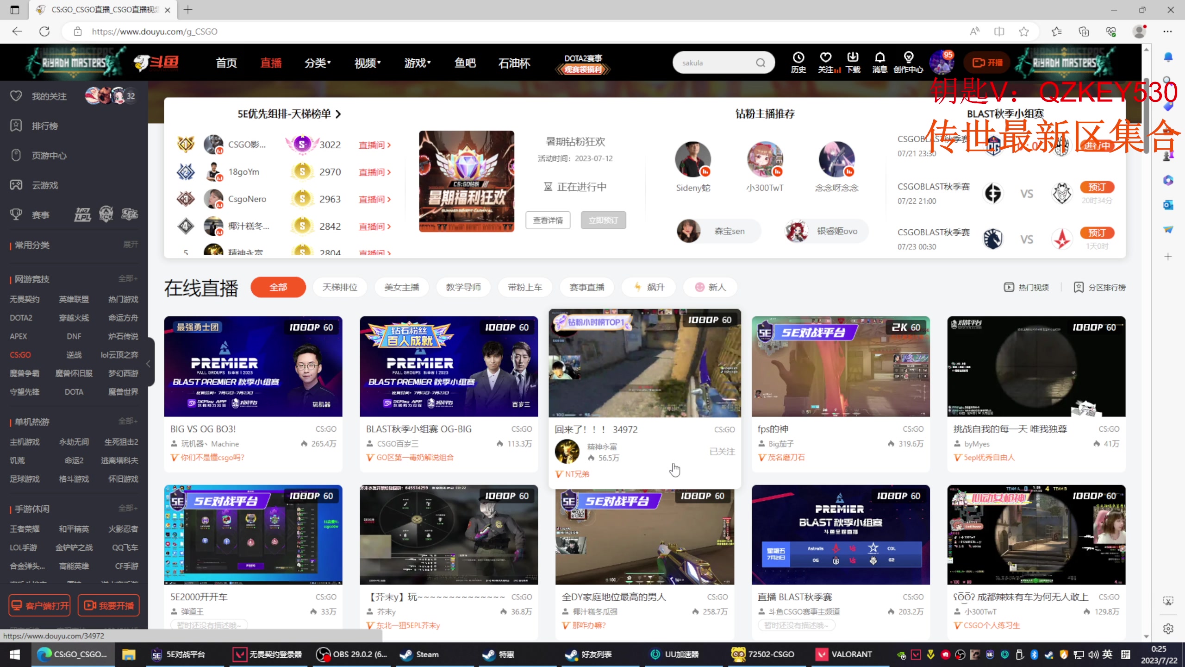The image size is (1185, 667).
Task: Select the 美女主播 filter tab
Action: click(x=402, y=287)
